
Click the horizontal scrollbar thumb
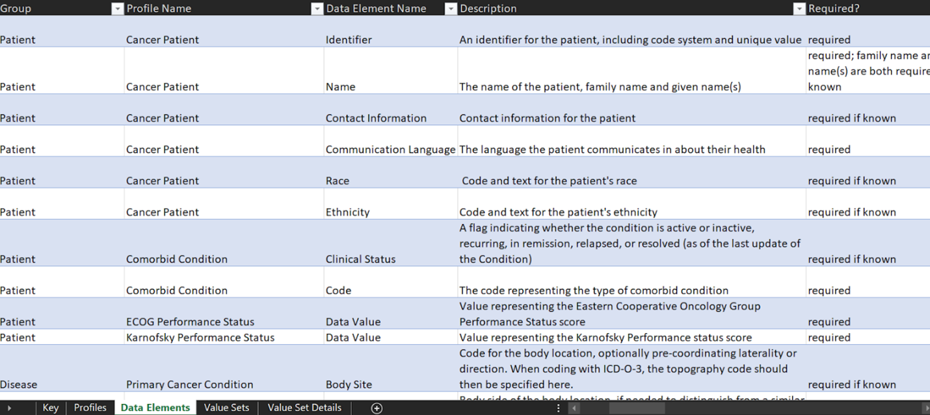pos(637,408)
